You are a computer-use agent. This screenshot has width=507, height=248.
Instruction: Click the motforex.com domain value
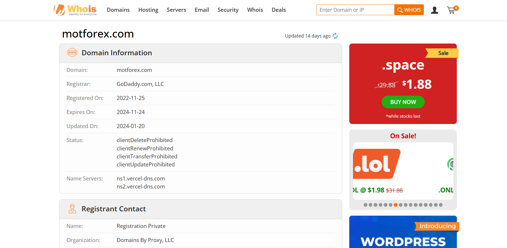click(134, 70)
